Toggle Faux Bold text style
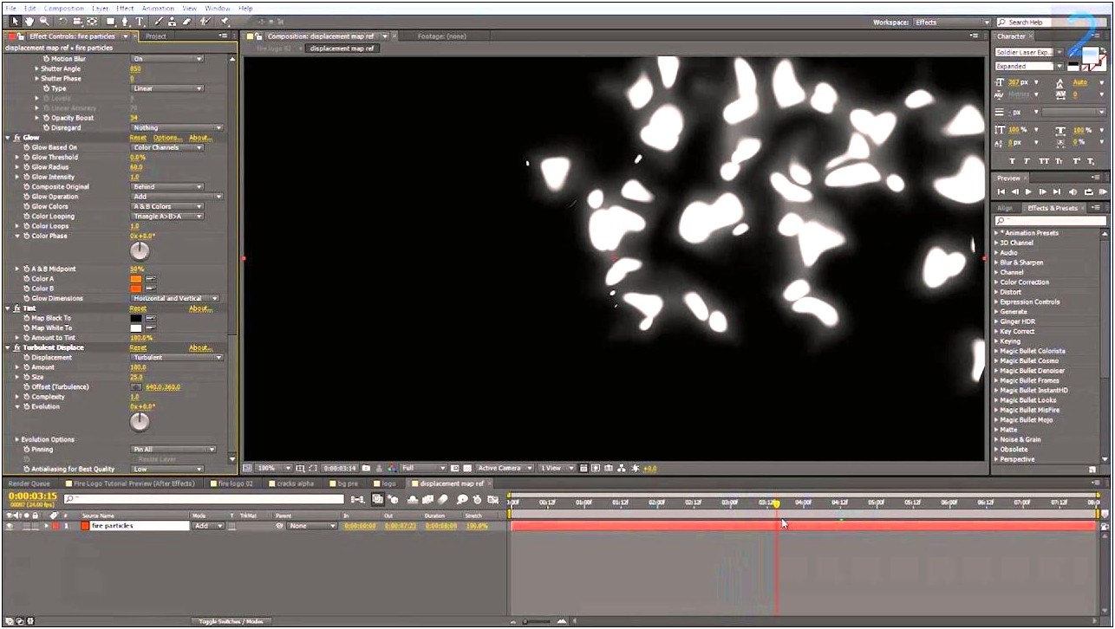 tap(1014, 161)
